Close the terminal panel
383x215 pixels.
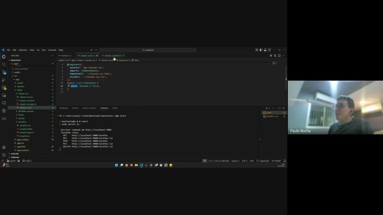point(284,108)
